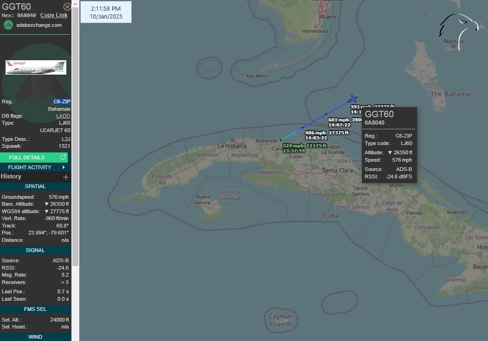Click the LEARJET 60 type description
The width and height of the screenshot is (488, 341).
55,130
